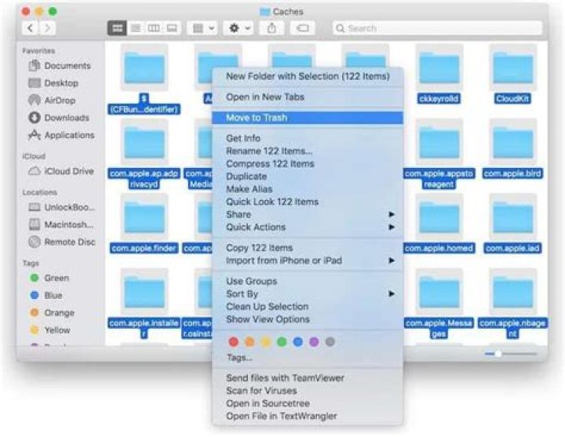565x437 pixels.
Task: Go forward with the Finder forward arrow
Action: (48, 28)
